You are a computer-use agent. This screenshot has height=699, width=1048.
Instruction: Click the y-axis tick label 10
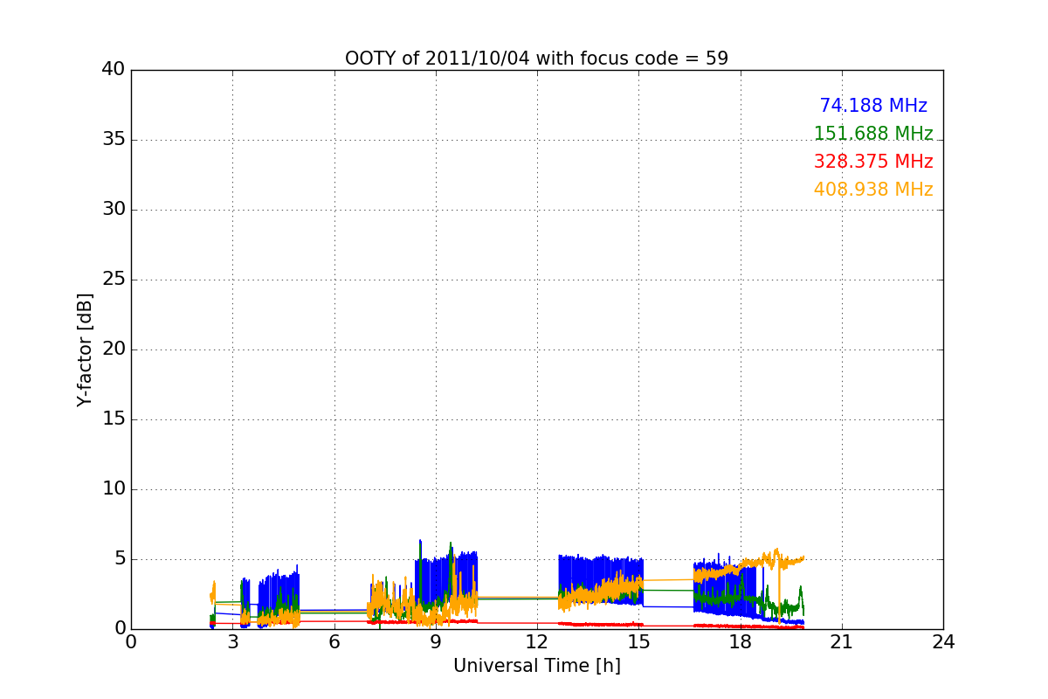(x=114, y=489)
